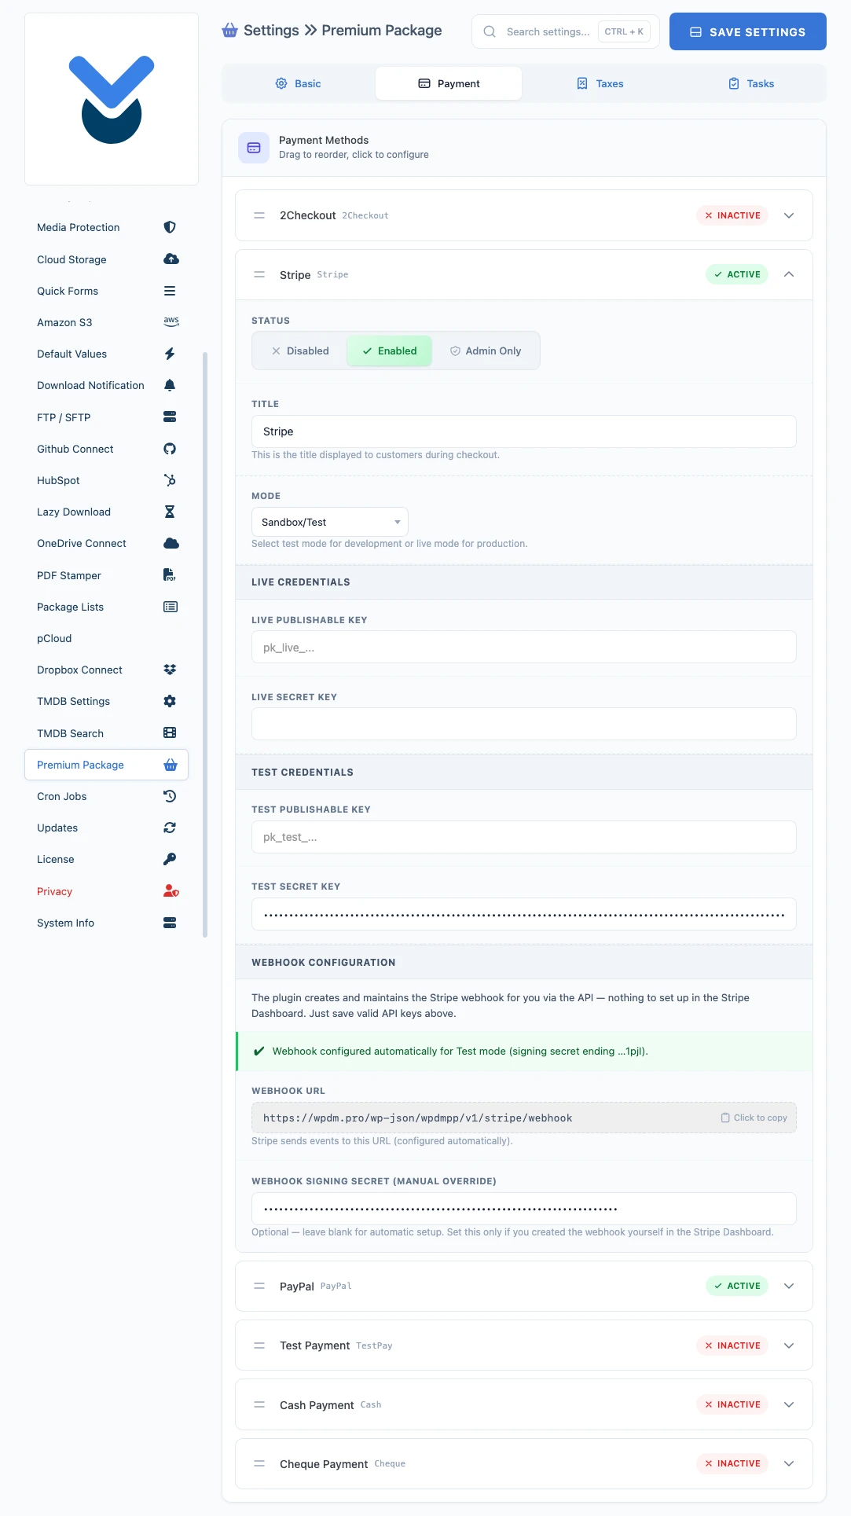851x1516 pixels.
Task: Focus the Search settings field
Action: (566, 31)
